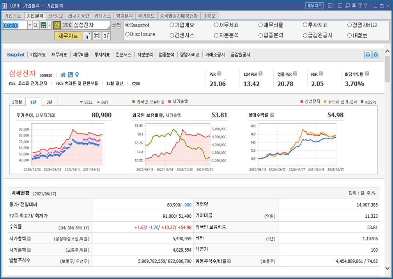Select the Snapshot radio button

pyautogui.click(x=127, y=25)
